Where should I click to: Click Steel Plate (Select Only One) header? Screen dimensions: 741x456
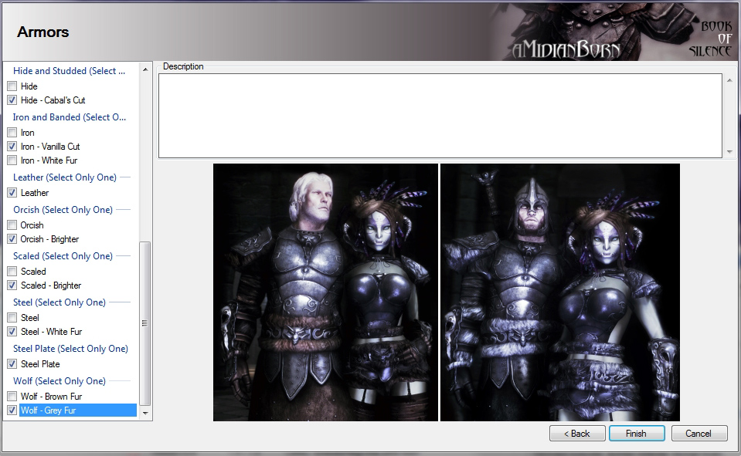70,349
